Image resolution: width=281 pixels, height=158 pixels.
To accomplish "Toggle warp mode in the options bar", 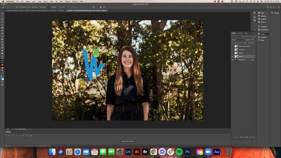I will pos(94,7).
